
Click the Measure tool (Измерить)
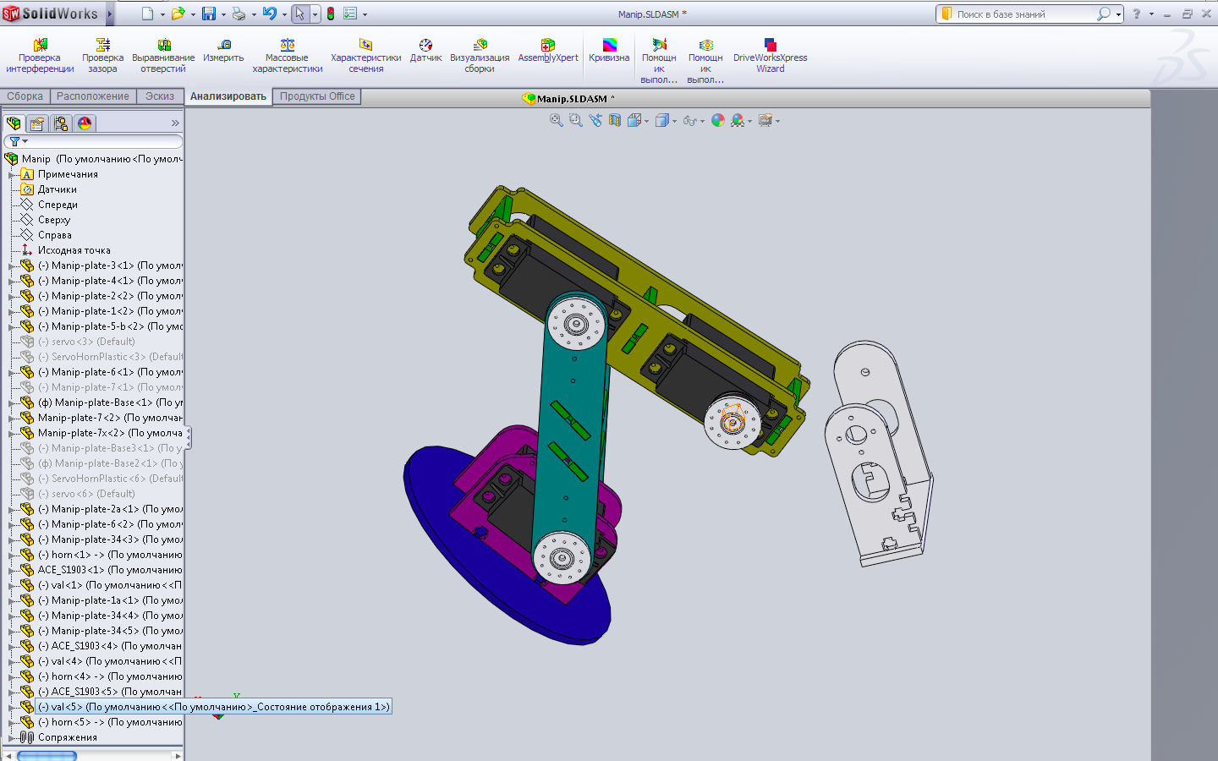pos(223,51)
